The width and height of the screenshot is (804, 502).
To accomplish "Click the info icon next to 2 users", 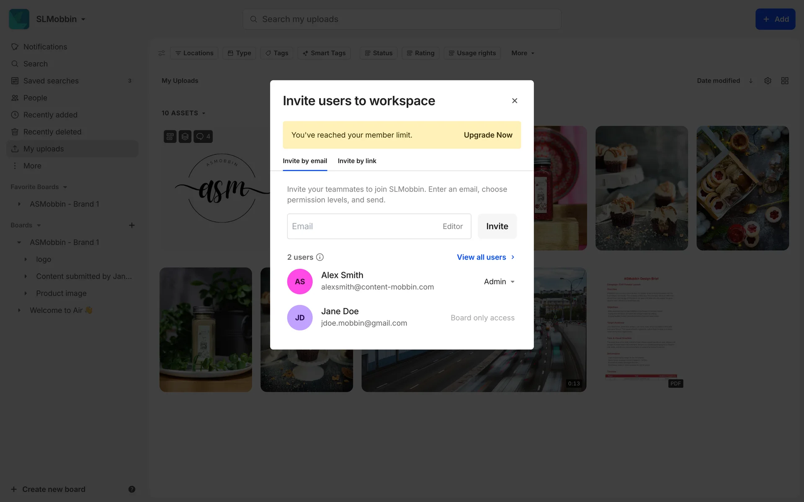I will tap(320, 257).
